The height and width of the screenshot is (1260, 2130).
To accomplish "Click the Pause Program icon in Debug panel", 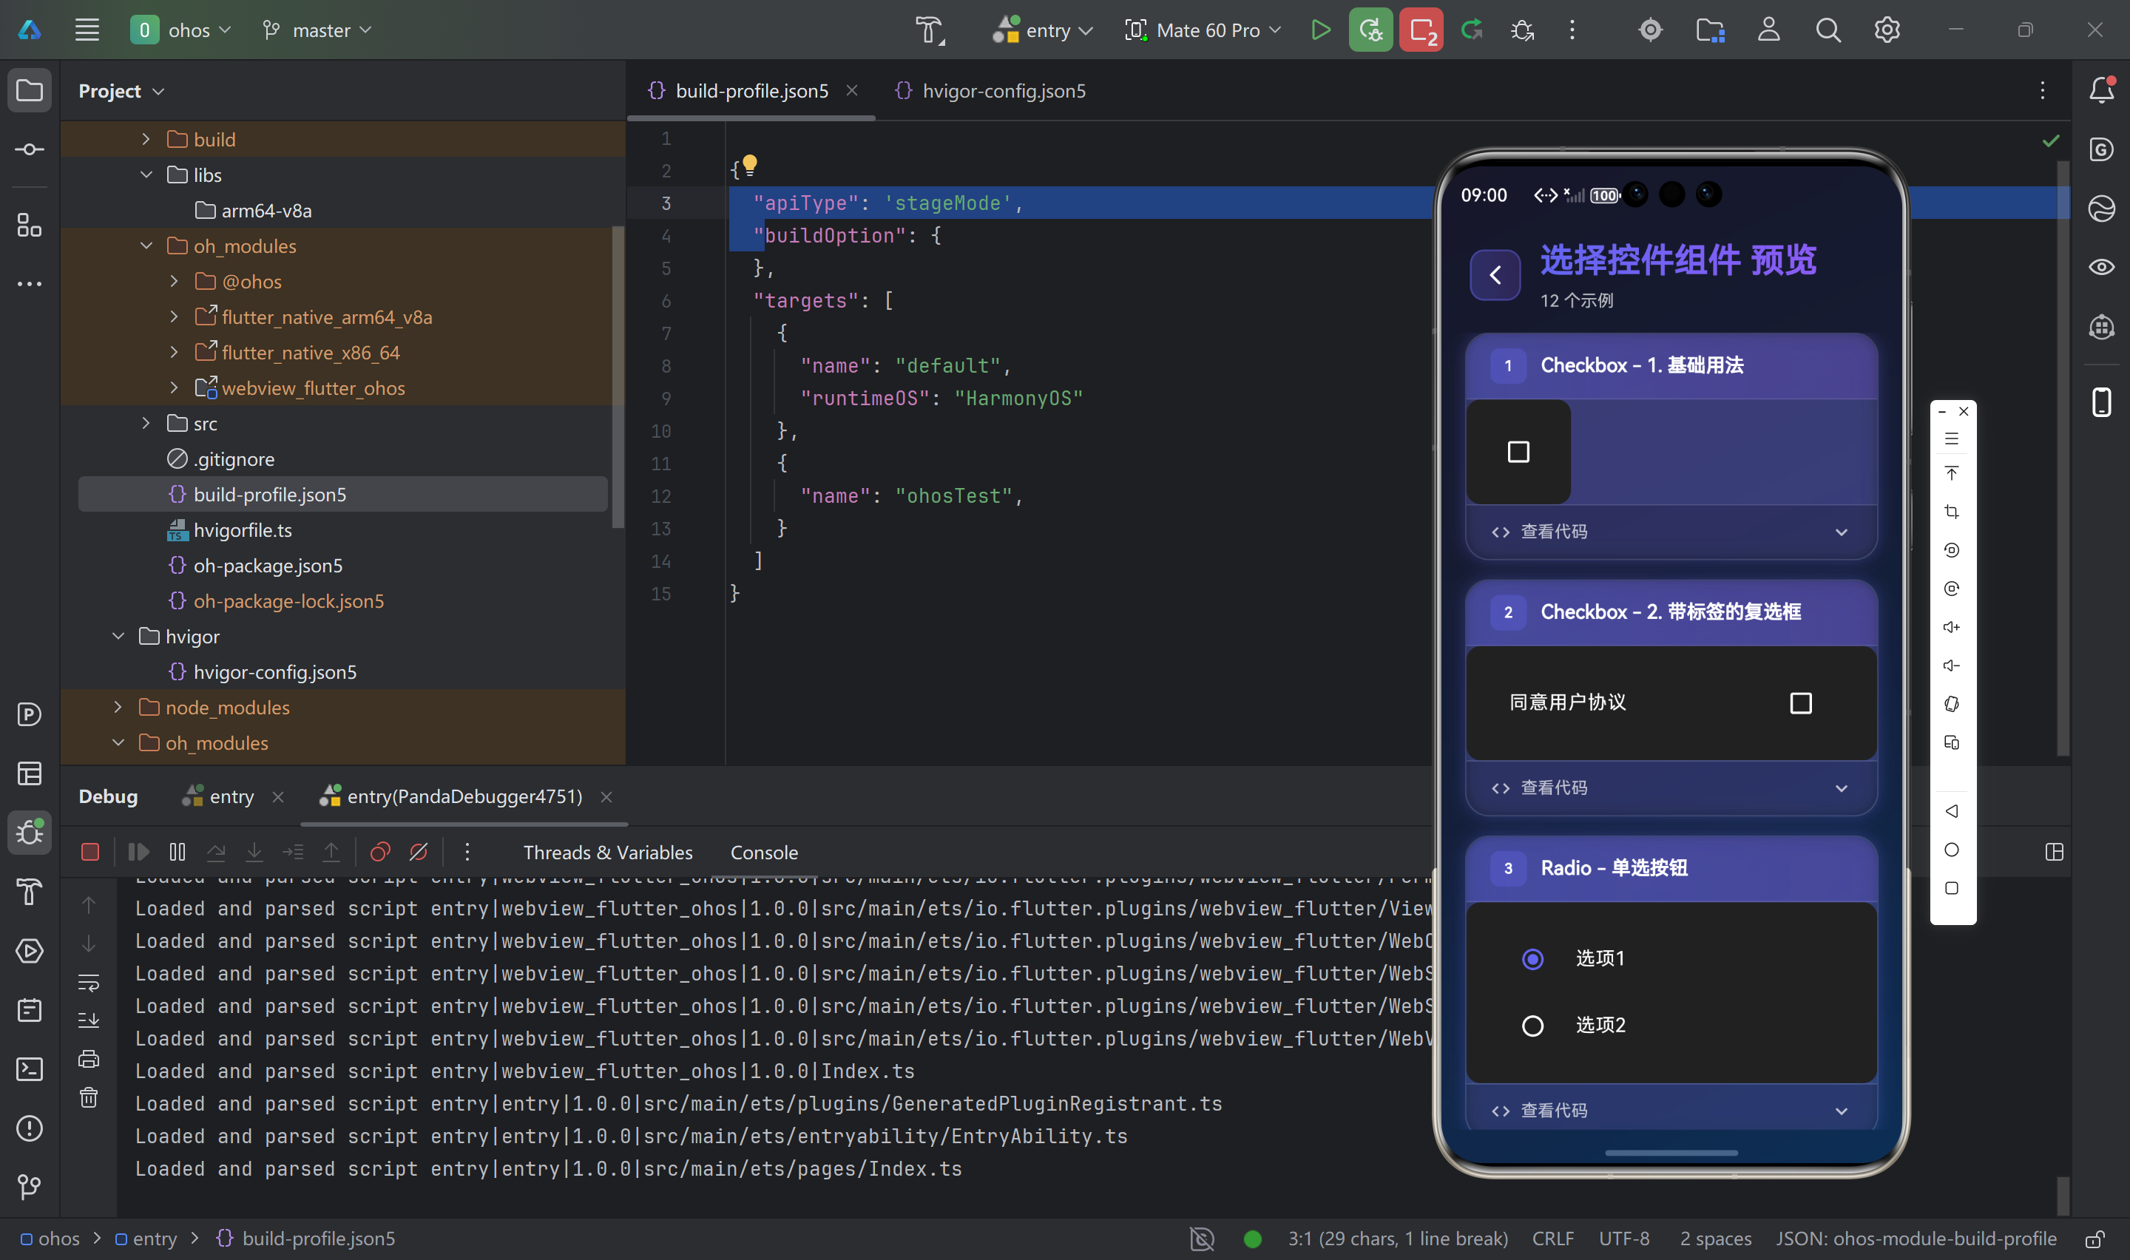I will click(x=177, y=852).
